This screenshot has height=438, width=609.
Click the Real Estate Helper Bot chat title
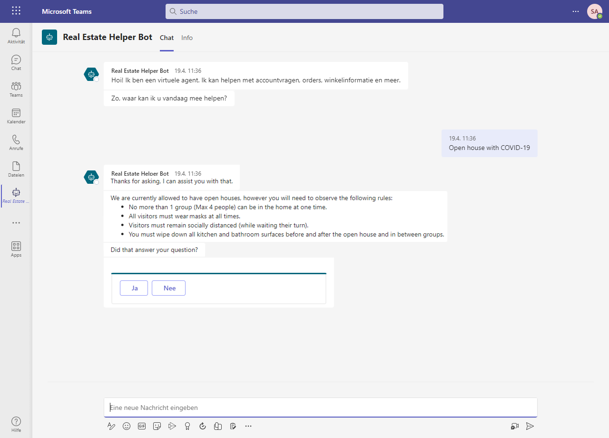108,37
